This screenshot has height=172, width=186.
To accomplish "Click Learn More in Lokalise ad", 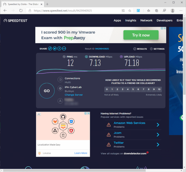I will click(81, 153).
